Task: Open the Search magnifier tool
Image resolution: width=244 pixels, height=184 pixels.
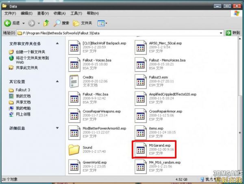Action: coord(58,23)
